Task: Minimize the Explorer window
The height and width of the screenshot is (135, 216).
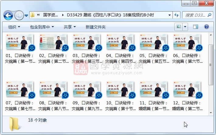Action: [x=186, y=3]
